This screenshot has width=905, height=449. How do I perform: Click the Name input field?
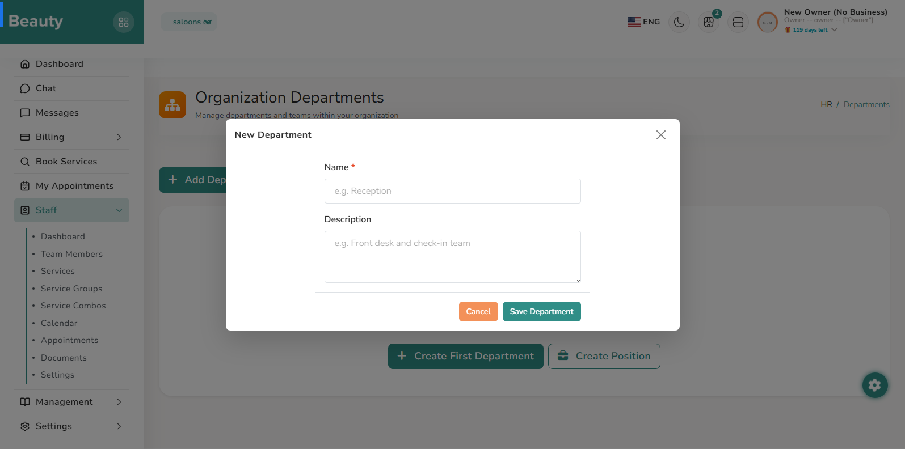pos(453,191)
